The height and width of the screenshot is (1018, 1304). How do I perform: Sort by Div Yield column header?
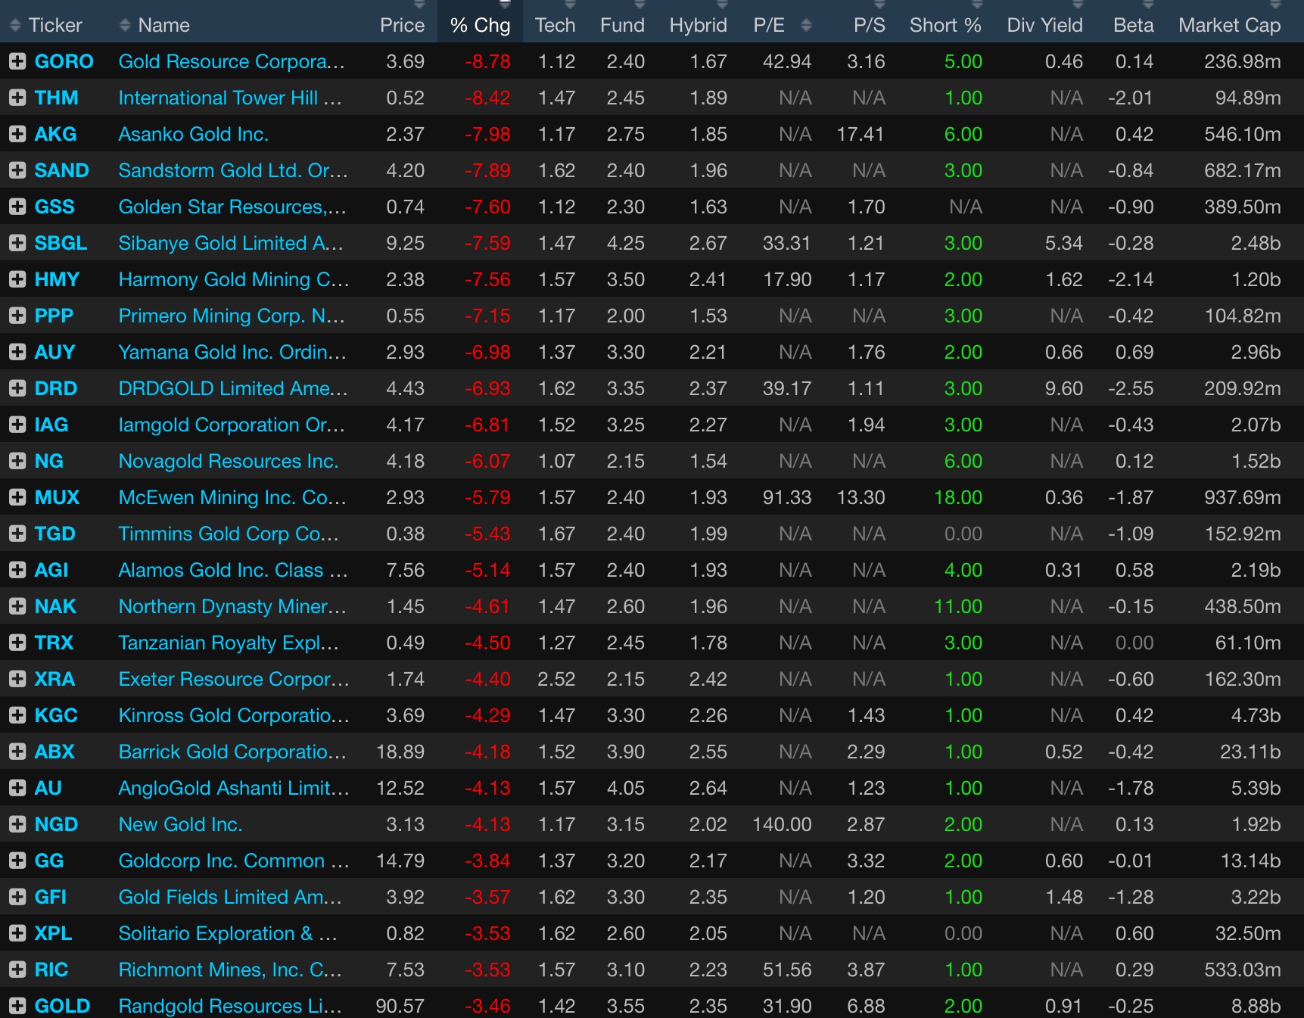(1044, 25)
